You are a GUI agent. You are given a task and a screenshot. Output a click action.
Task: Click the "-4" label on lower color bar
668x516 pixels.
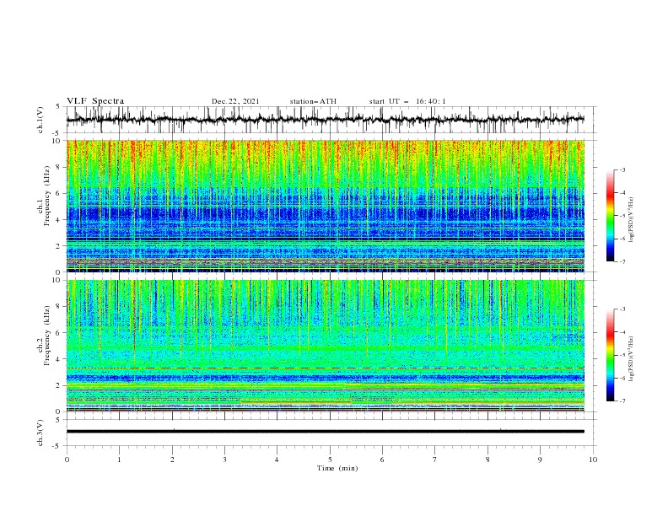pos(622,332)
